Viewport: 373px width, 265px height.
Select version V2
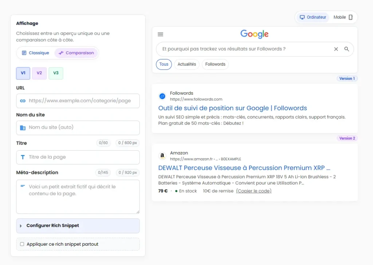coord(39,73)
